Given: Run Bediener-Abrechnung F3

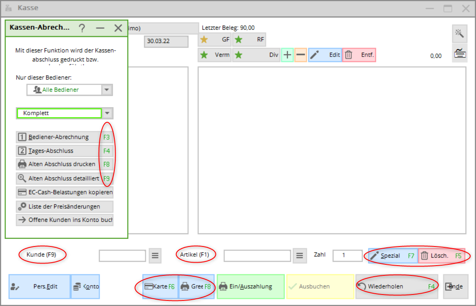Looking at the screenshot, I should tap(65, 137).
